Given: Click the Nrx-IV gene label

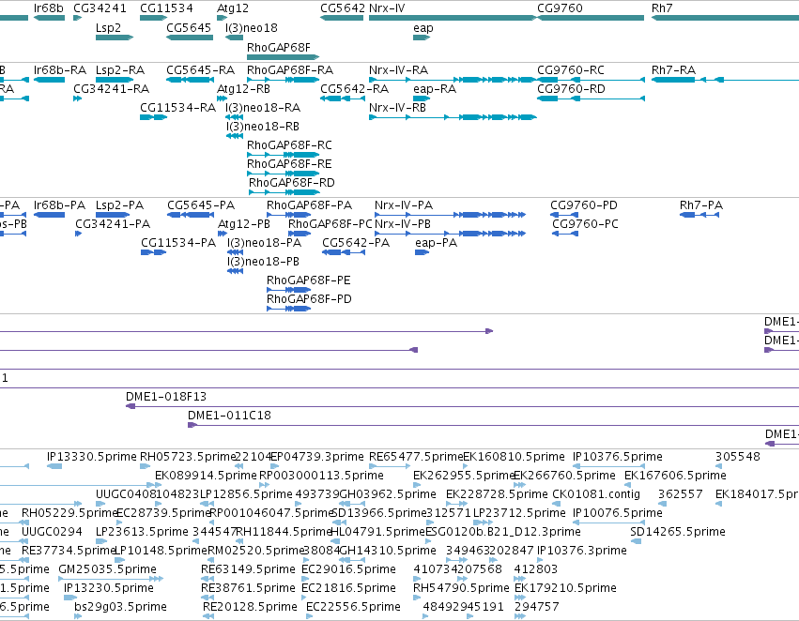Looking at the screenshot, I should (387, 8).
